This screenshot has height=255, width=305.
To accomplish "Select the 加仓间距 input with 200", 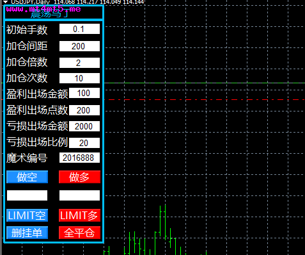I will tap(79, 46).
